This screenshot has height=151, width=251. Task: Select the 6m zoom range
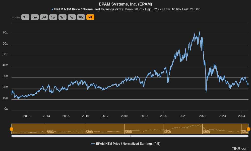[x=34, y=17]
